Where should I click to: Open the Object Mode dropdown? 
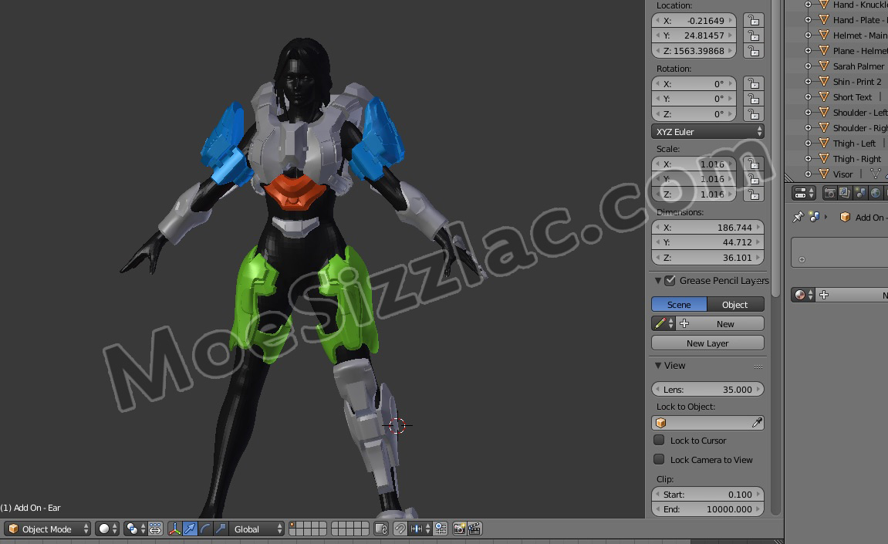tap(48, 529)
